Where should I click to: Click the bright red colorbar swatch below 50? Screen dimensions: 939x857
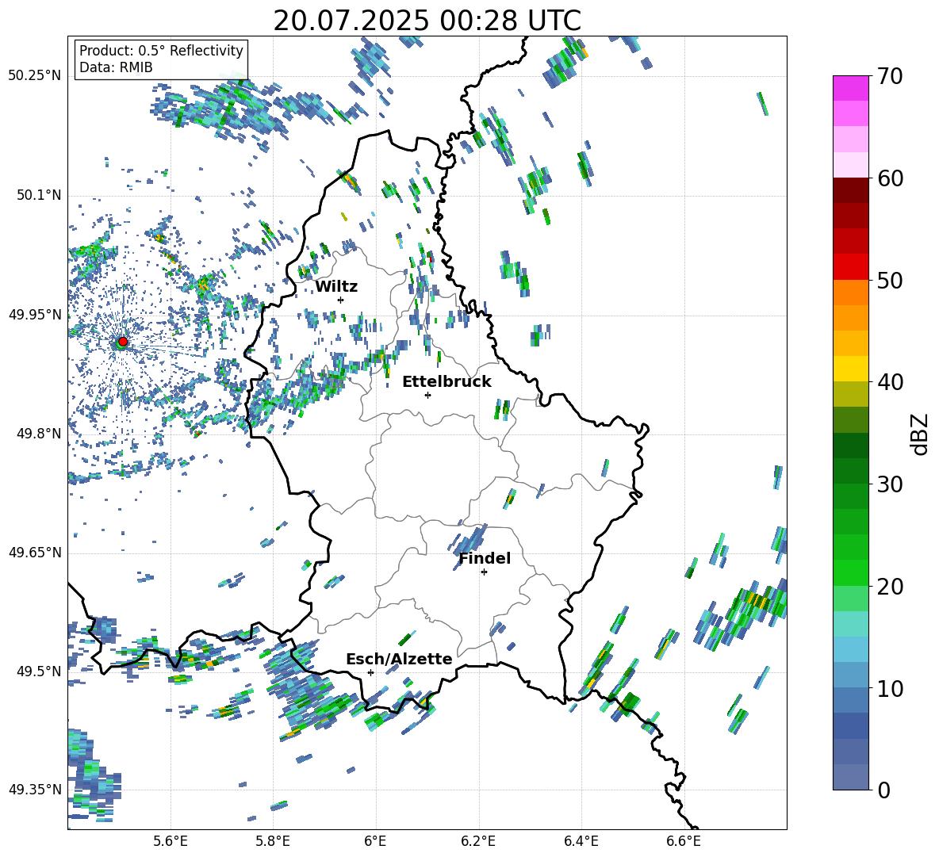point(850,267)
